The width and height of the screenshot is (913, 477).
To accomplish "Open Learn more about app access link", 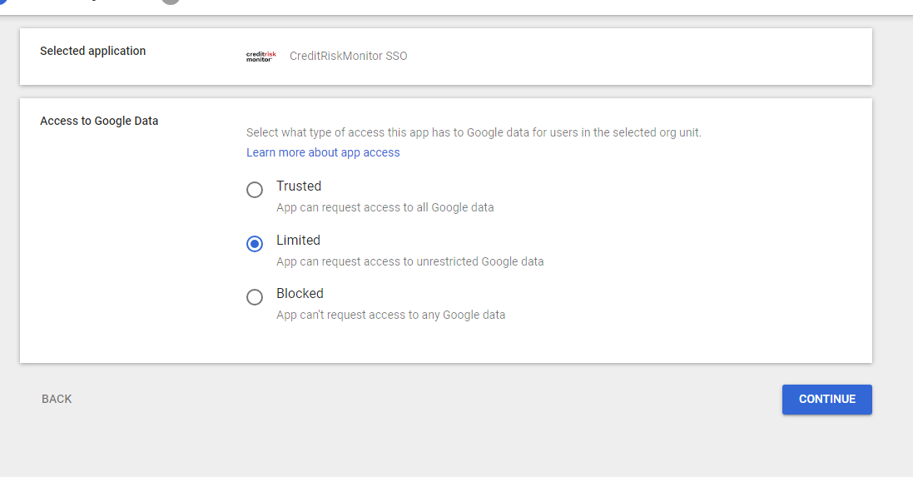I will click(x=323, y=152).
